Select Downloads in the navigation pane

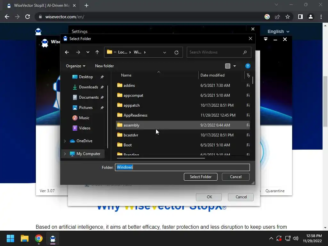[x=88, y=87]
